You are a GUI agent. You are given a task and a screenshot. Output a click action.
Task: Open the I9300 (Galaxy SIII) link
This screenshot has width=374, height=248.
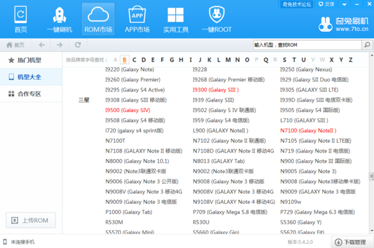[216, 90]
